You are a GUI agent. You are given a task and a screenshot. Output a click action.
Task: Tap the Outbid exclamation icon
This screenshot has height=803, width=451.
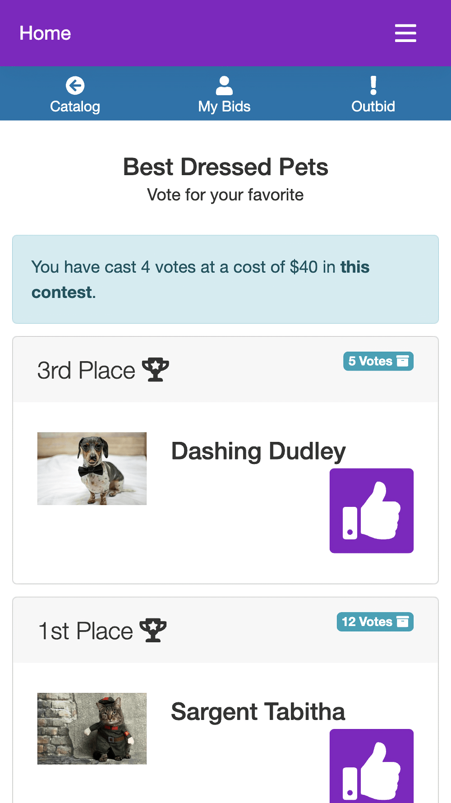click(x=373, y=85)
